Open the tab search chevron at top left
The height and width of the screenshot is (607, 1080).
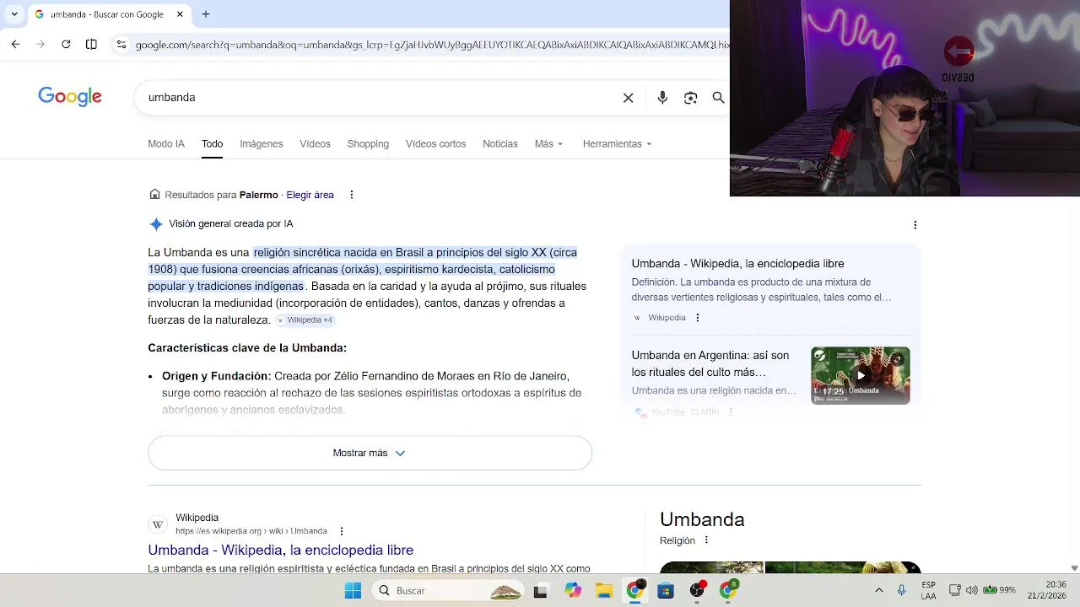tap(14, 14)
